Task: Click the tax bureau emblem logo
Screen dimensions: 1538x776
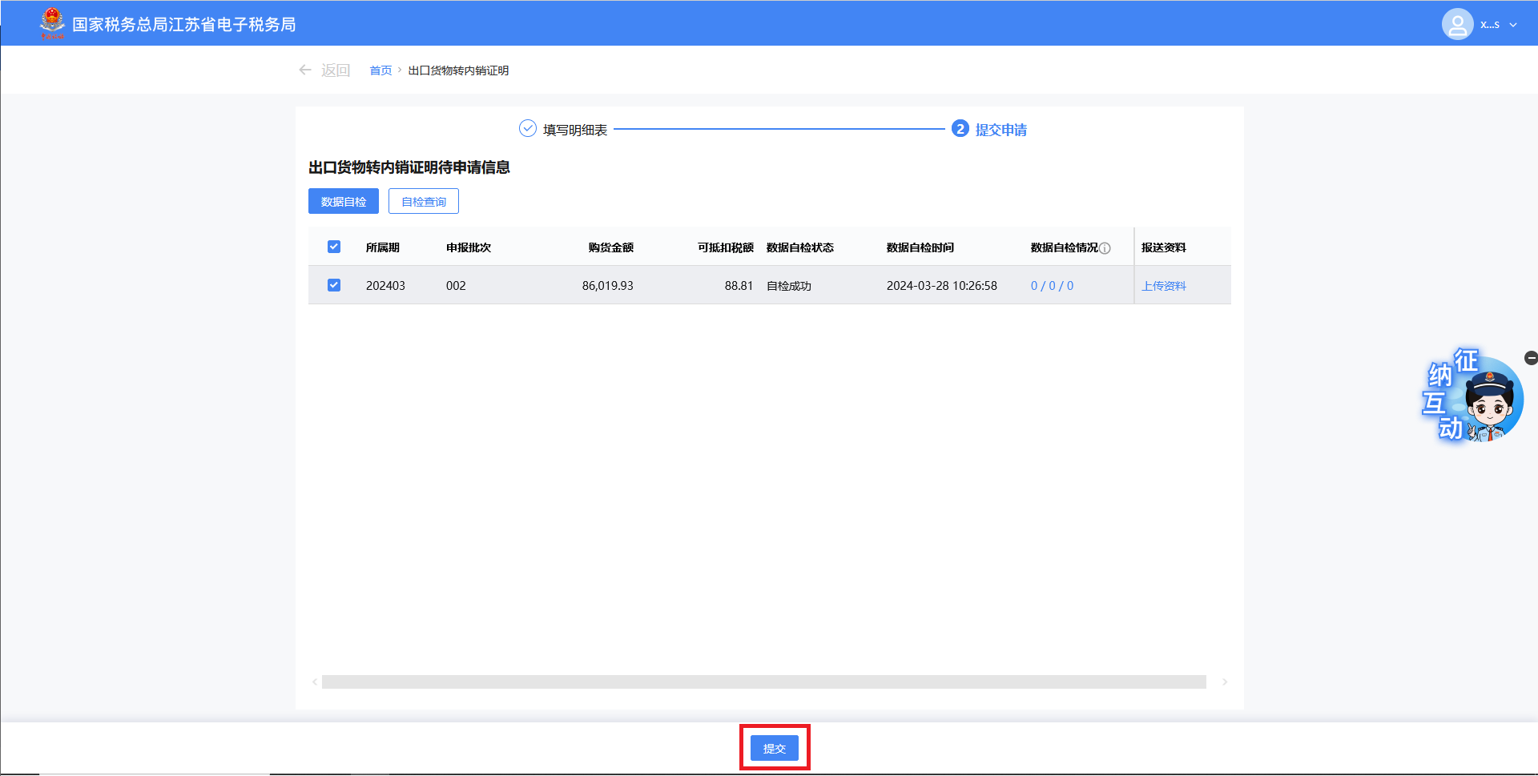Action: point(52,23)
